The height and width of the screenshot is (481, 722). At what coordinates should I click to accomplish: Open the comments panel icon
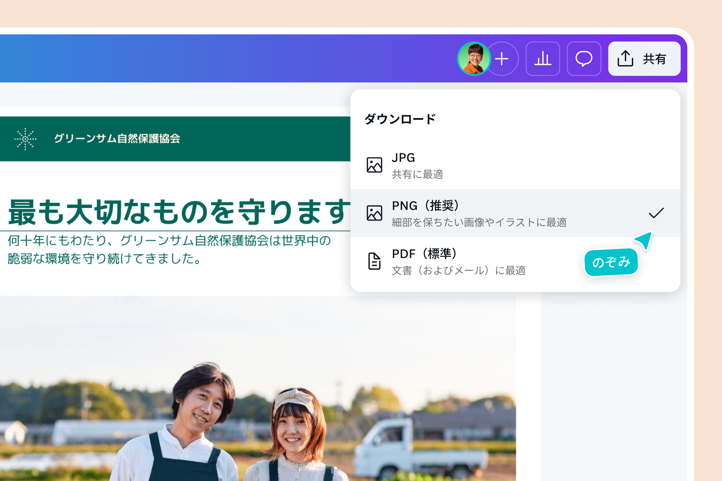583,59
